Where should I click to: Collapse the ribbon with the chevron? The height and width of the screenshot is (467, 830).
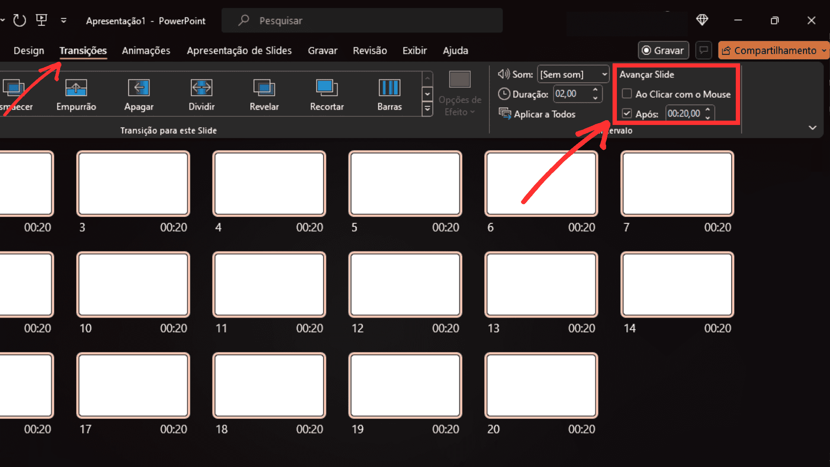point(813,128)
